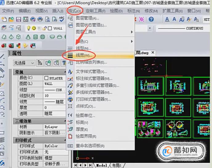This screenshot has width=212, height=168.
Task: Expand the 图层工具 submenu arrow
Action: coord(132,32)
